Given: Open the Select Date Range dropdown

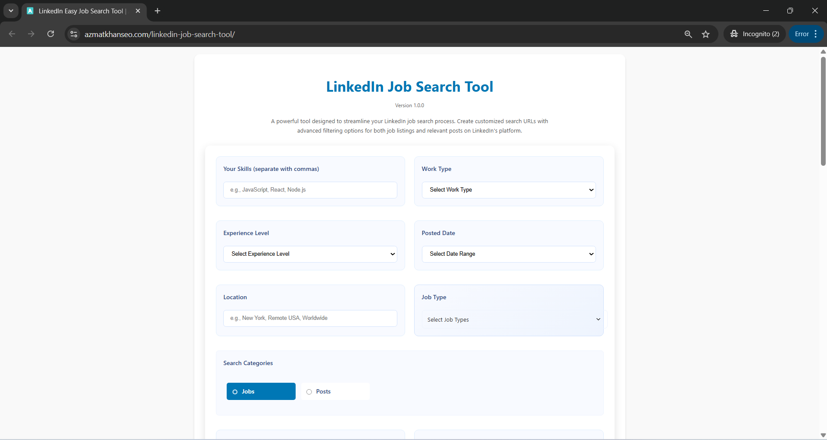Looking at the screenshot, I should [509, 254].
